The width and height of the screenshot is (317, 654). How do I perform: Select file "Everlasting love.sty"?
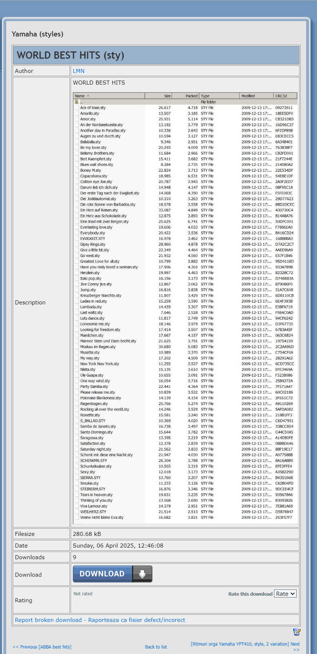pyautogui.click(x=96, y=227)
